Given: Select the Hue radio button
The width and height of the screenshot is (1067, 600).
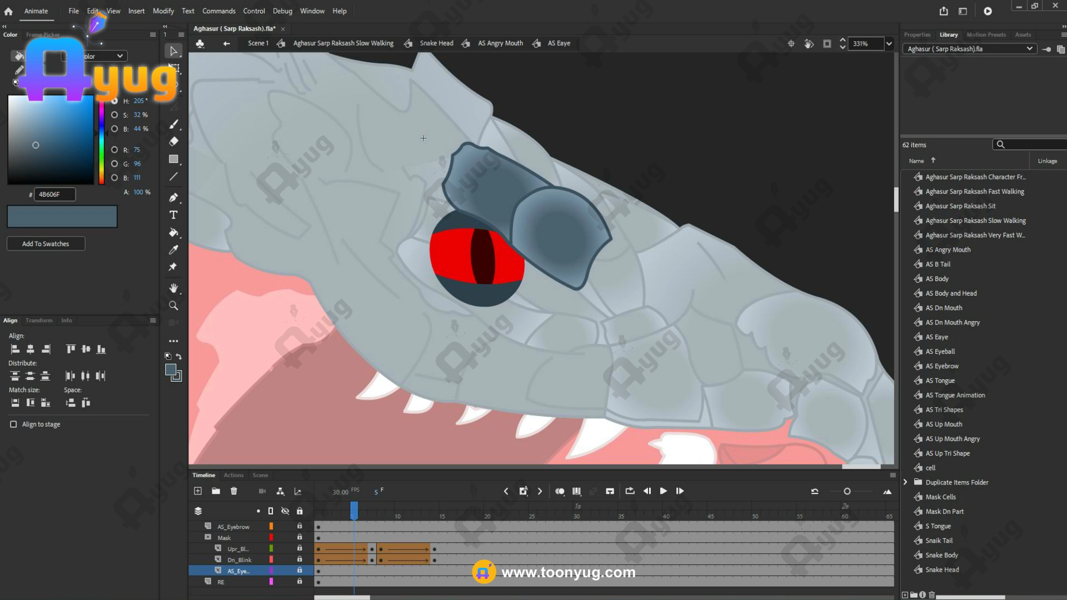Looking at the screenshot, I should point(114,101).
